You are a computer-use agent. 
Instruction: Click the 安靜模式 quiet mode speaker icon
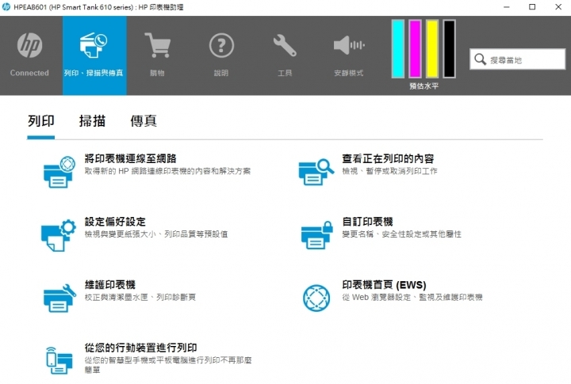(348, 47)
